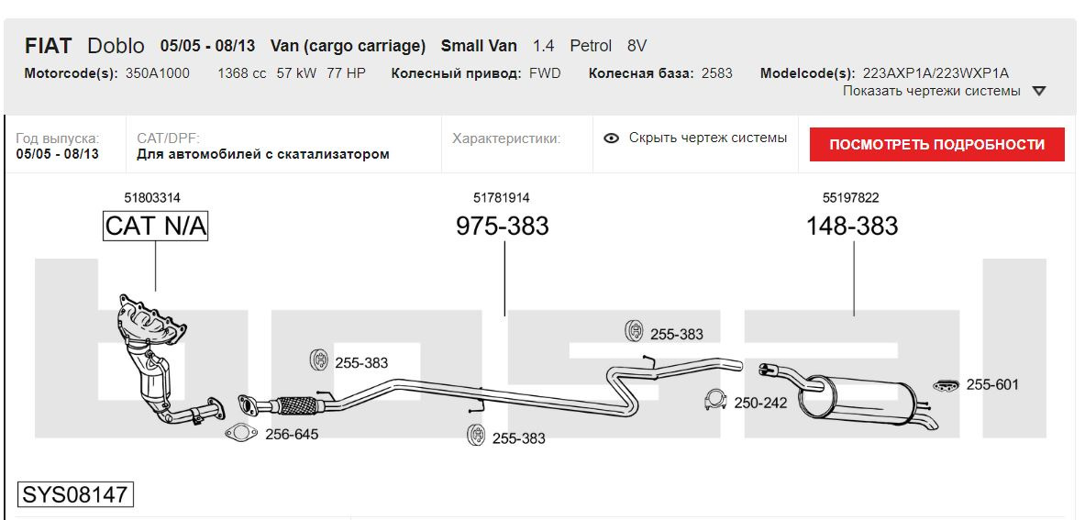Image resolution: width=1085 pixels, height=520 pixels.
Task: Click the 'CAT/DPF' column header
Action: (x=168, y=138)
